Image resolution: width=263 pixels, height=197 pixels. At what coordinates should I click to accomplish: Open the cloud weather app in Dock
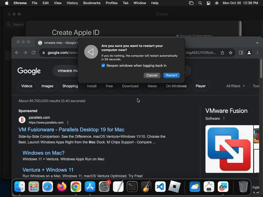click(195, 186)
